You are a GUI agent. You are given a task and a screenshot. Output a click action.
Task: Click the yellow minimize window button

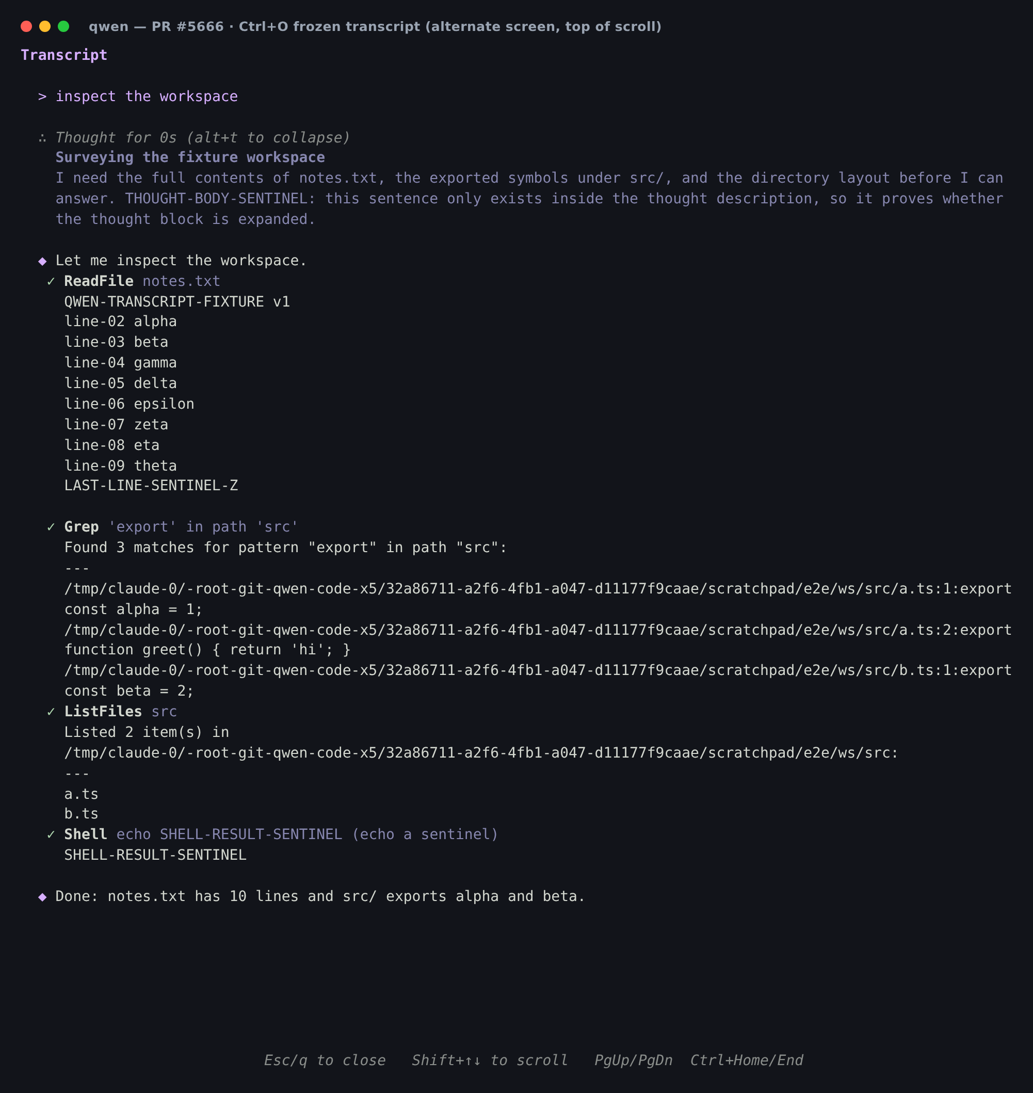tap(44, 26)
